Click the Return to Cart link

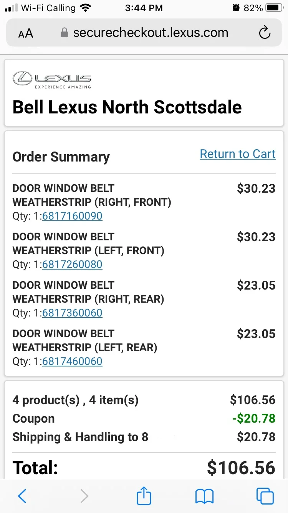pos(238,154)
